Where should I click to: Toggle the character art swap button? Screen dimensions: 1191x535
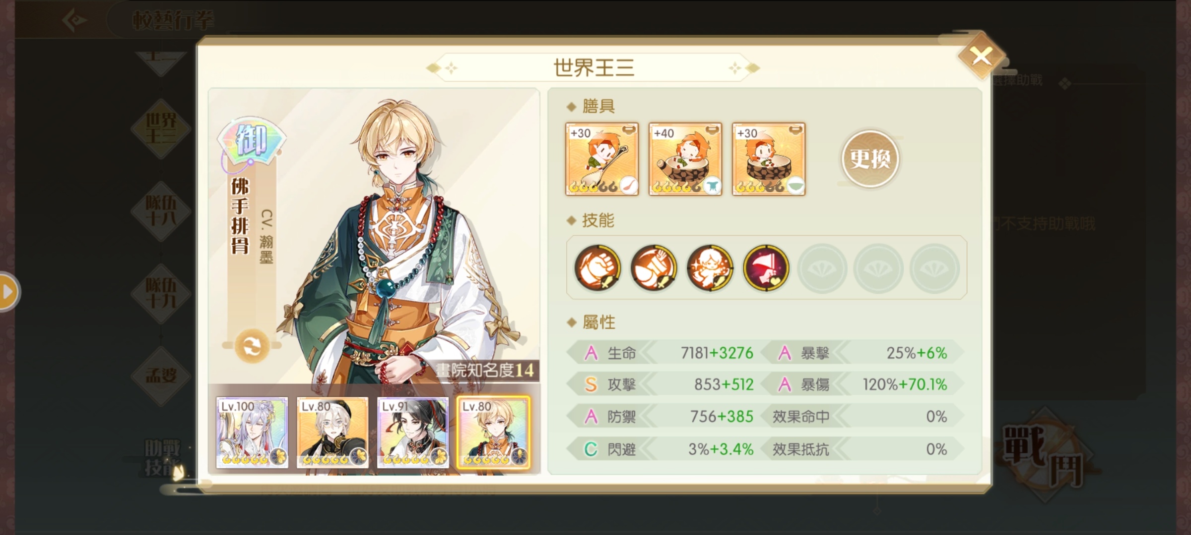(252, 346)
